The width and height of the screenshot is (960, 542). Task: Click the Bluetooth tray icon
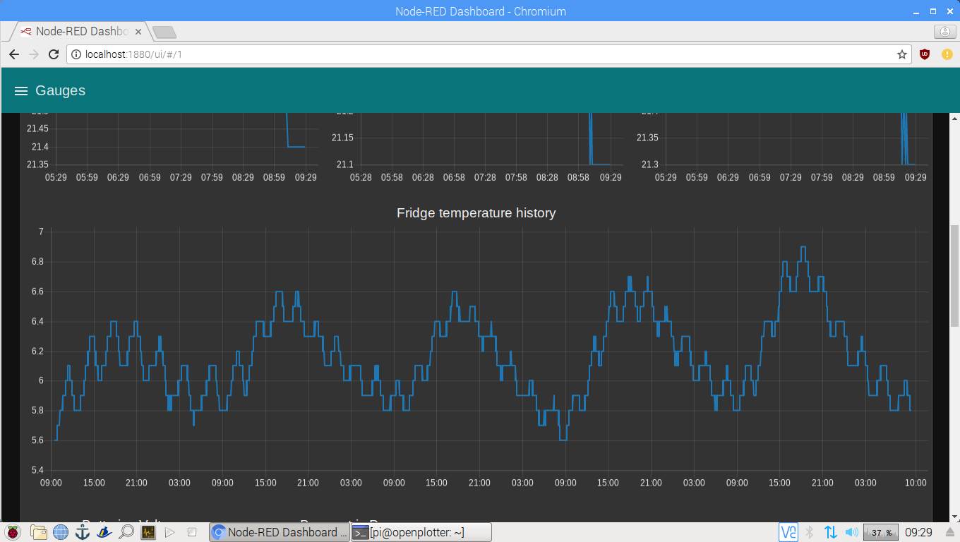810,532
